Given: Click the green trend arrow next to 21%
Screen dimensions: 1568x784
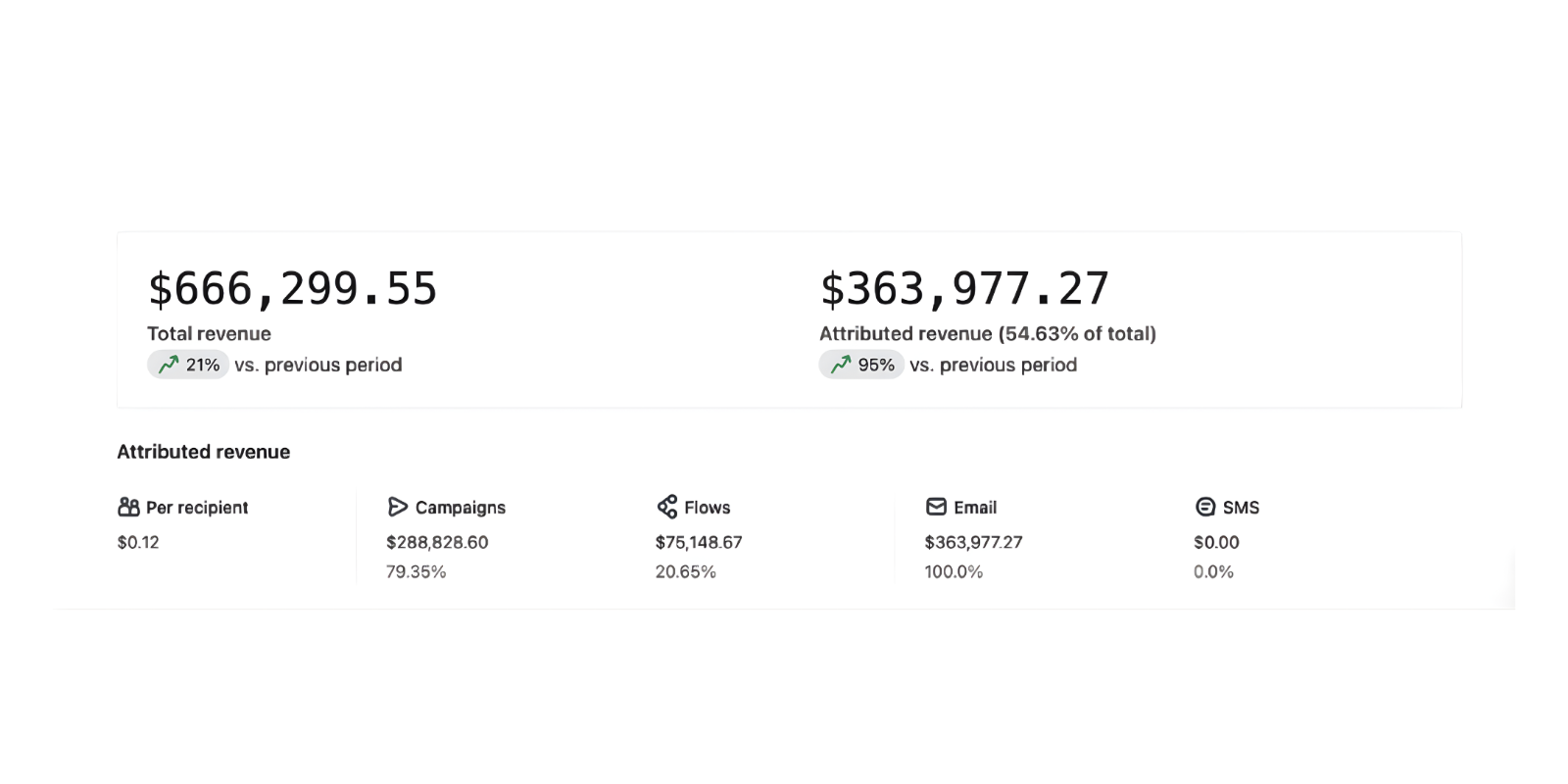Looking at the screenshot, I should point(169,364).
